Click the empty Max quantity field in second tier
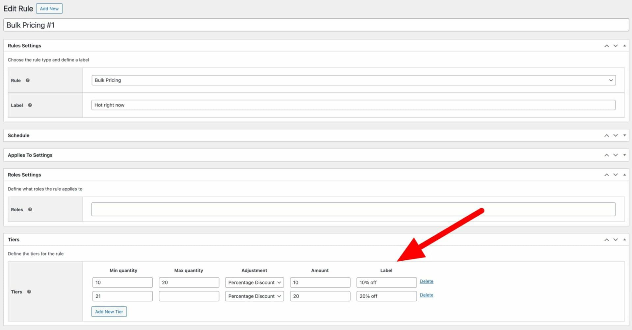The image size is (632, 330). pos(189,296)
